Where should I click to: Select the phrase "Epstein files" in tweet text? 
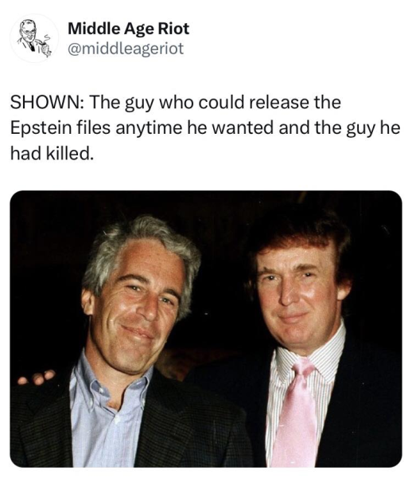pos(60,127)
